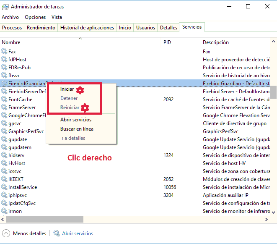
Task: Sort services by the PID column header
Action: click(x=167, y=42)
